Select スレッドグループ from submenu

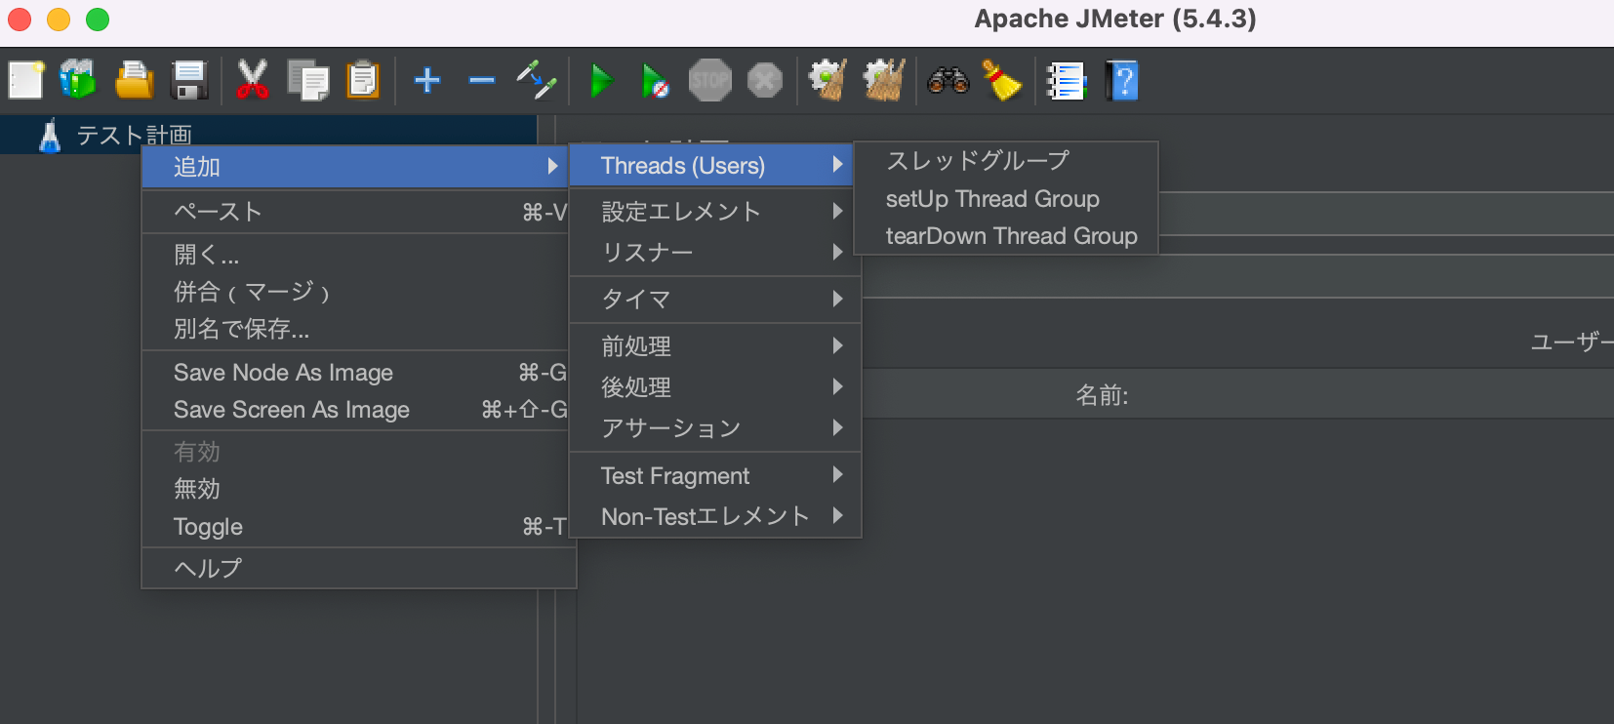[1006, 161]
